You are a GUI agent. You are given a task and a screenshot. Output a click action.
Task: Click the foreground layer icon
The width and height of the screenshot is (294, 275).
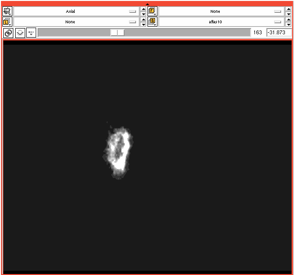coord(152,11)
